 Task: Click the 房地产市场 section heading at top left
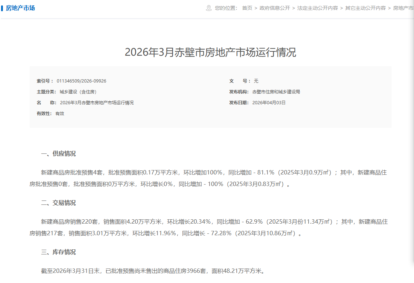coord(21,8)
